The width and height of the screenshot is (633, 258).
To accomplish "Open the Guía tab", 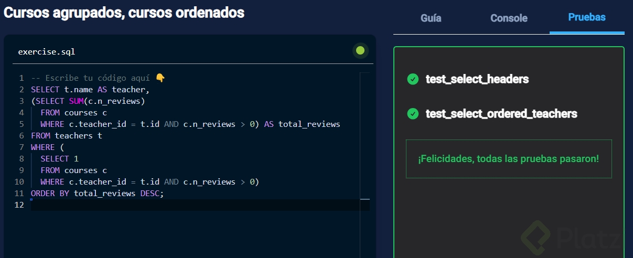I will [x=431, y=18].
